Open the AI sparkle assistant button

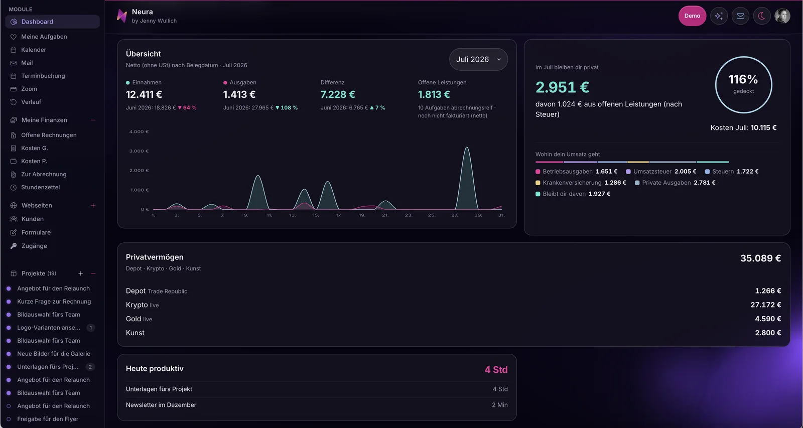click(x=719, y=16)
